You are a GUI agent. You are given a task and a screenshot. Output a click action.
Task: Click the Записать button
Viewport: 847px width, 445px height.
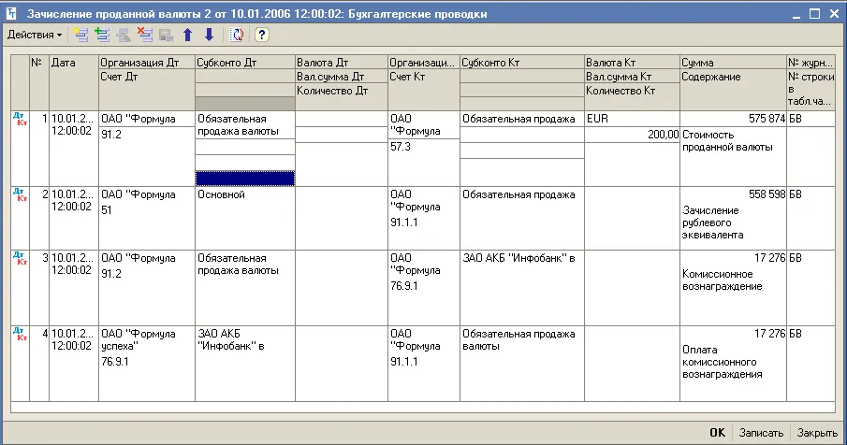click(761, 433)
